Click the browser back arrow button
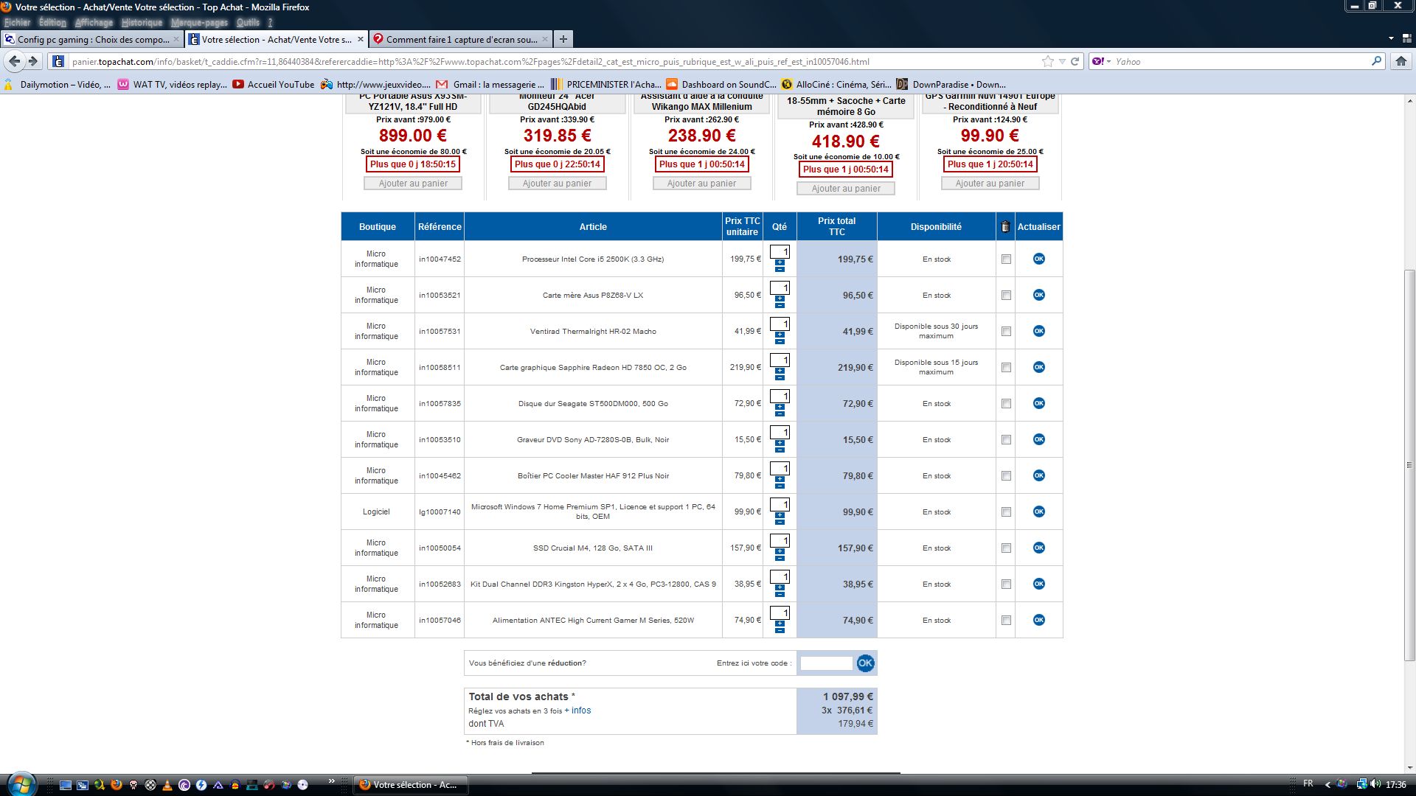Image resolution: width=1416 pixels, height=796 pixels. (15, 61)
